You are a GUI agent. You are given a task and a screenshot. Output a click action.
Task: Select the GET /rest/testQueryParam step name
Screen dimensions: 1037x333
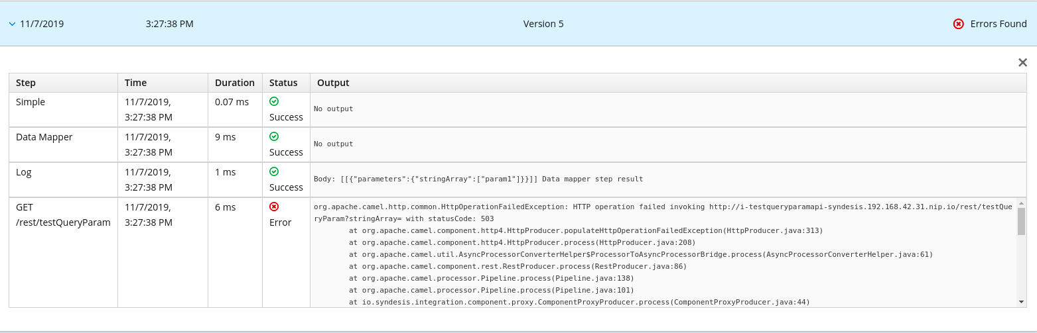coord(63,214)
